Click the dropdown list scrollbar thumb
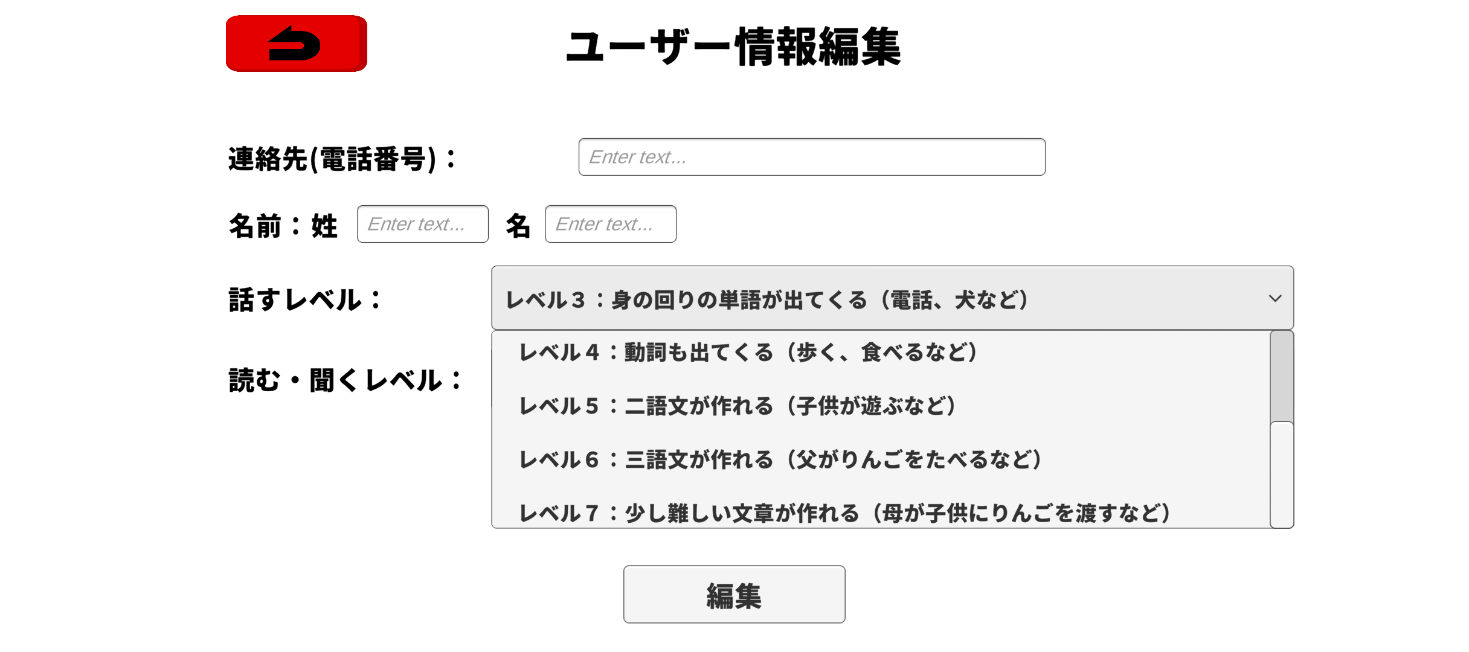 click(x=1281, y=376)
